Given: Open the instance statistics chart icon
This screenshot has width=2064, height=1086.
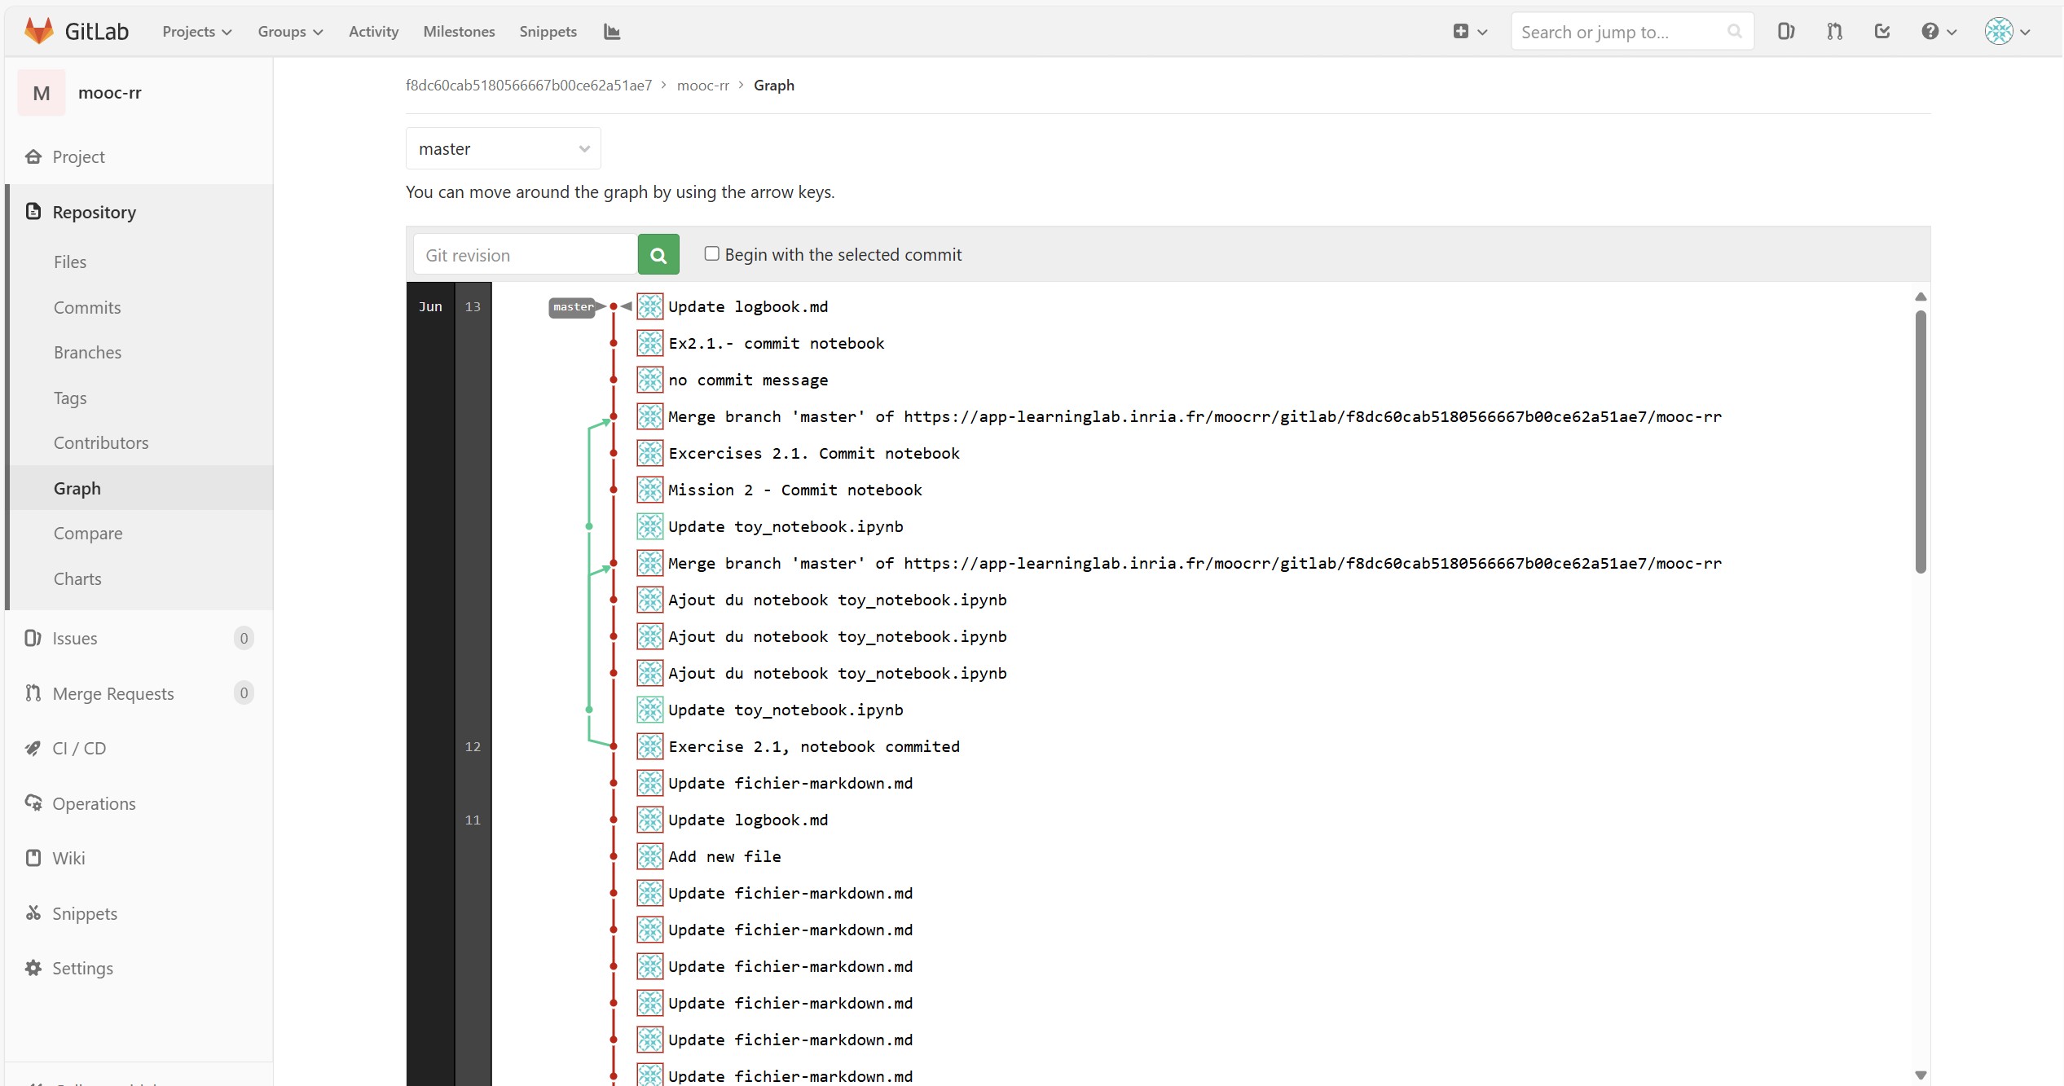Looking at the screenshot, I should coord(612,32).
